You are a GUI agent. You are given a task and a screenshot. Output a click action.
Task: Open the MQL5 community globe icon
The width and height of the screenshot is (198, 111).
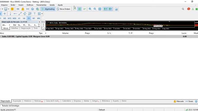pos(37,9)
